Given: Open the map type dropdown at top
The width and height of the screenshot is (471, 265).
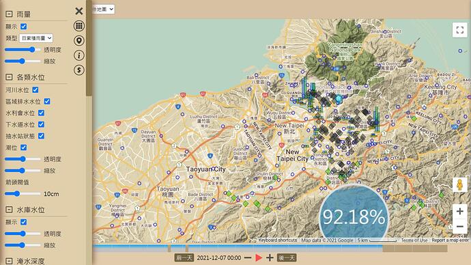Looking at the screenshot, I should (x=103, y=10).
